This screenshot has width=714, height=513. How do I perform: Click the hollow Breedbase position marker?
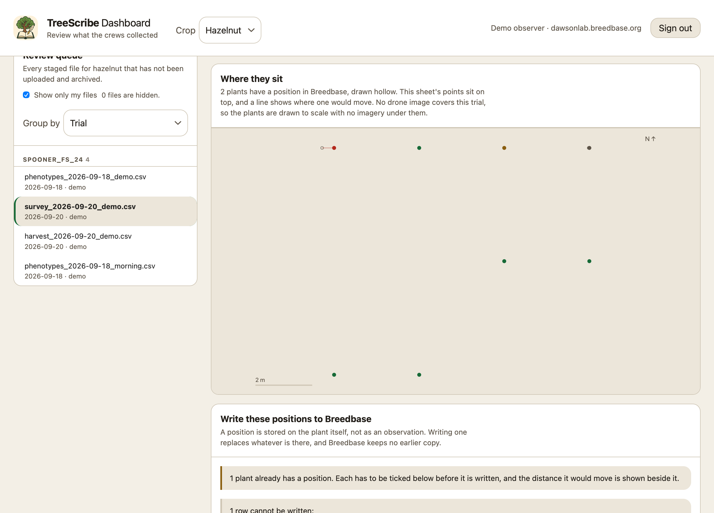[322, 148]
